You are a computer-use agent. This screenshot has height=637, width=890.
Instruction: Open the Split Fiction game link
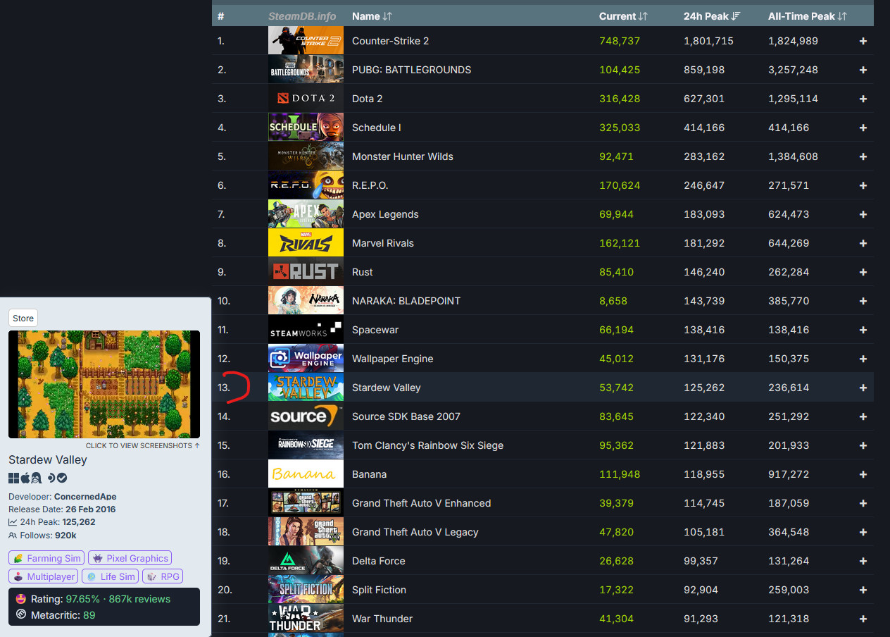379,590
